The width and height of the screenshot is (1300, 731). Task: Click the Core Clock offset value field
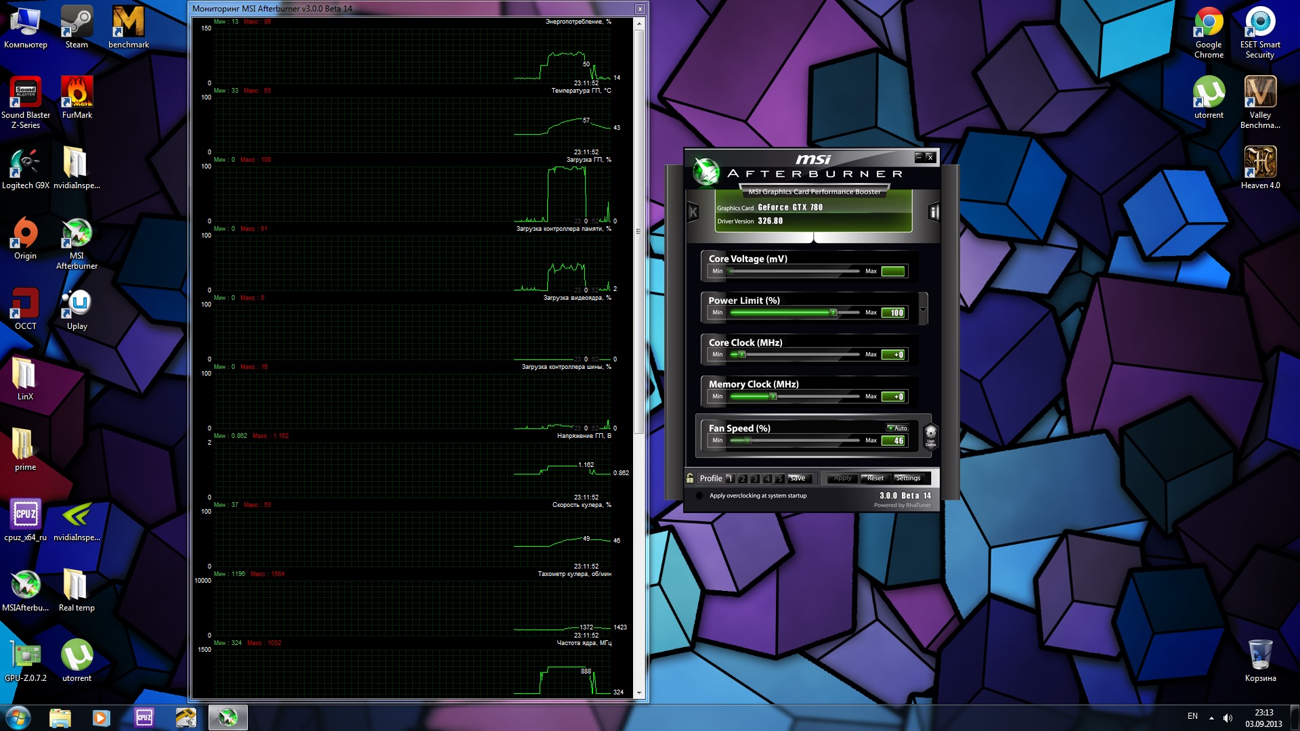click(894, 355)
